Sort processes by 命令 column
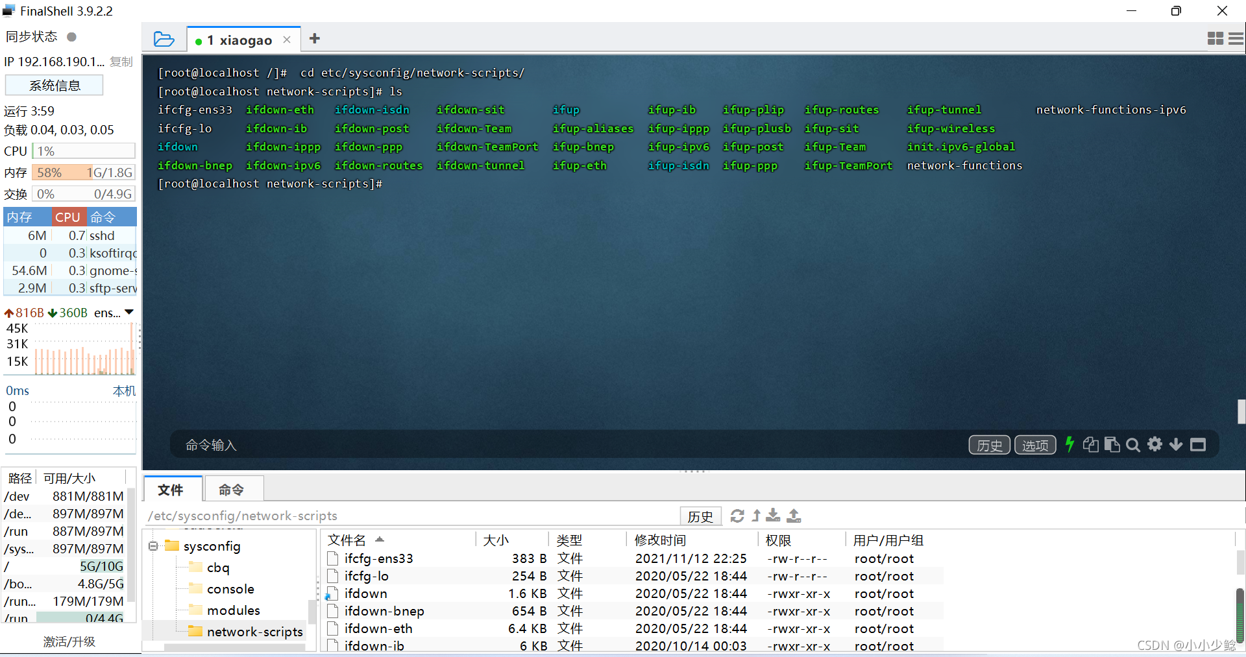The image size is (1246, 657). pyautogui.click(x=111, y=217)
